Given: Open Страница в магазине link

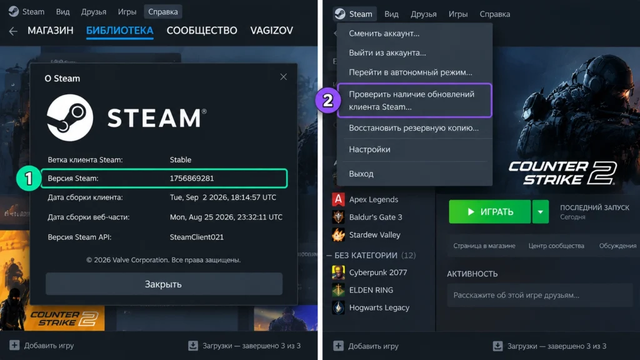Looking at the screenshot, I should click(x=484, y=246).
